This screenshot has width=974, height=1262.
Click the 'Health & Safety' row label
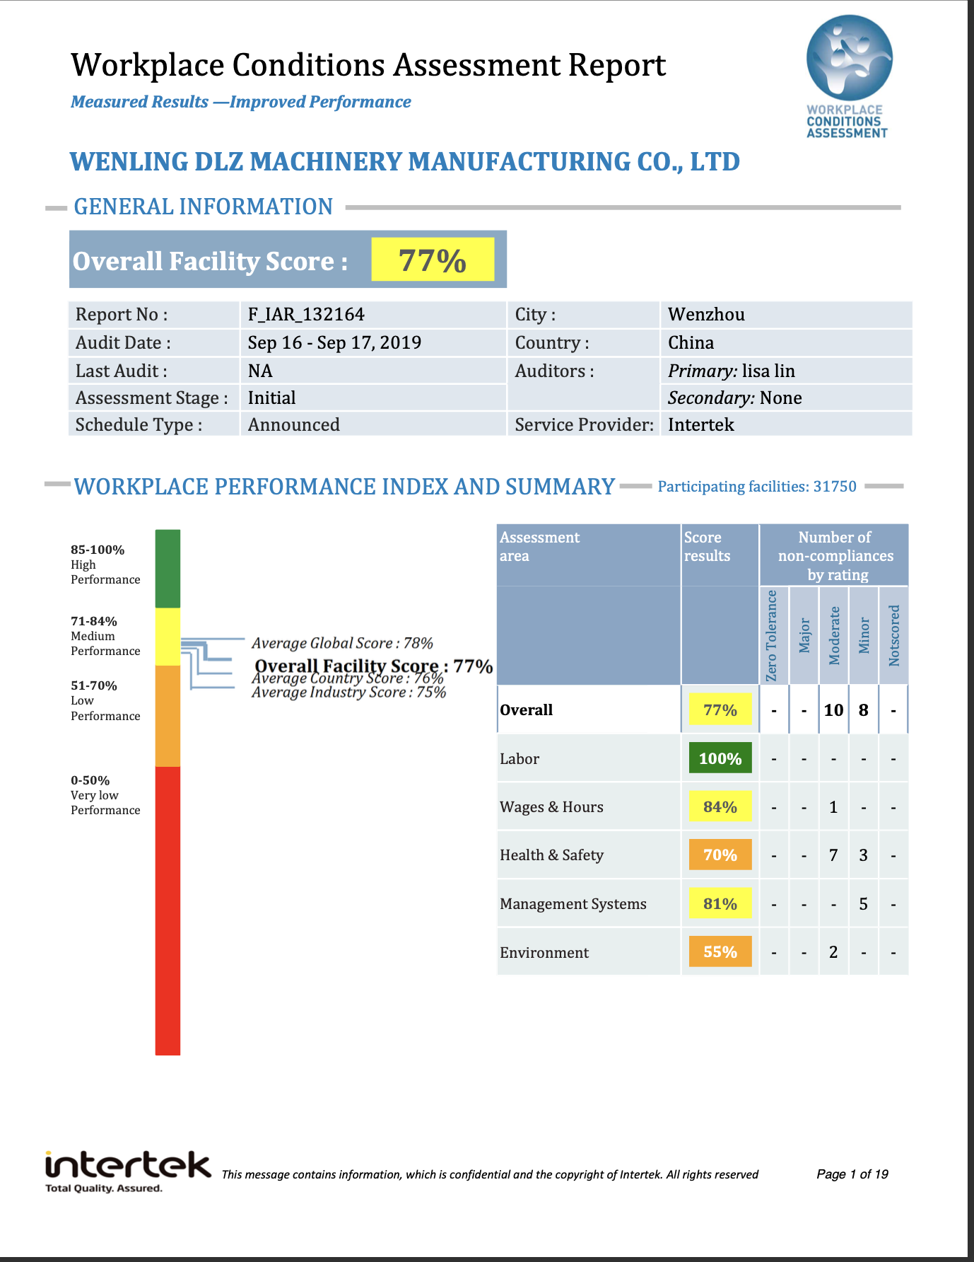551,855
